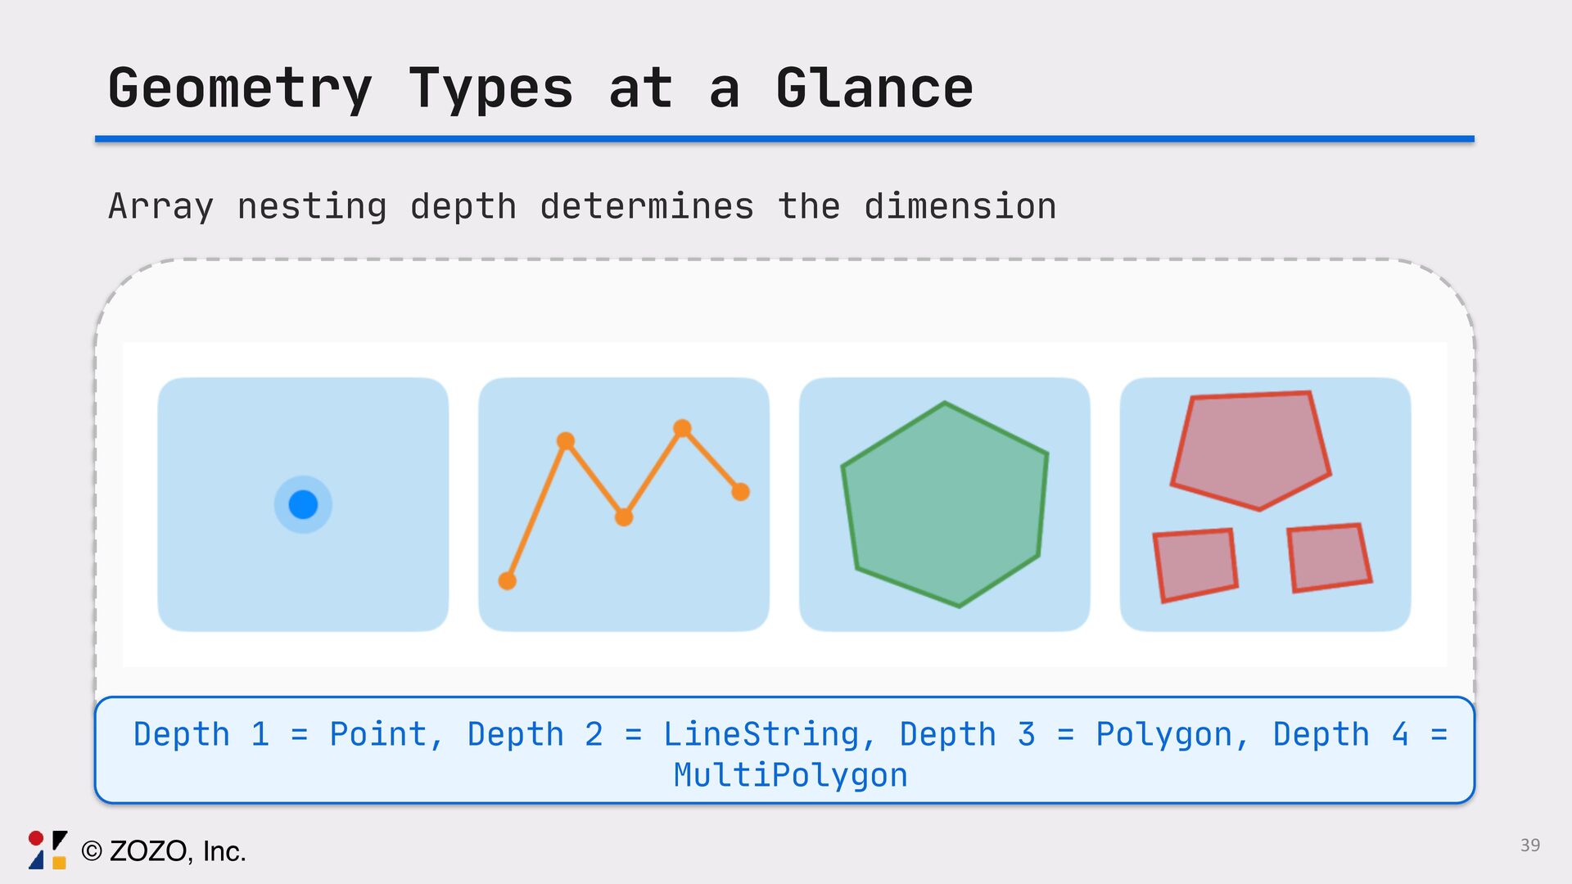Screen dimensions: 1572x884
Task: Click the "© ZOZO, Inc." copyright text
Action: tap(164, 851)
